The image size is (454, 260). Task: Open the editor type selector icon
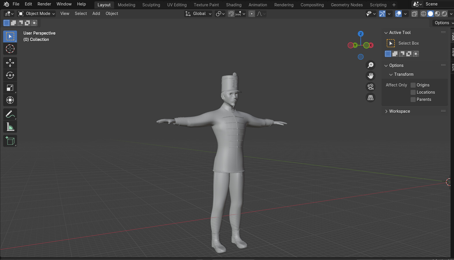pos(9,14)
